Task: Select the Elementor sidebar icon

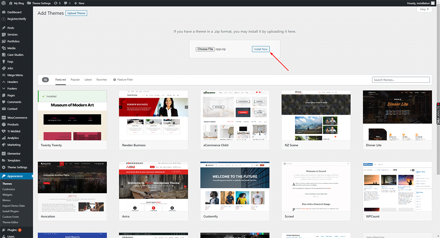Action: [4, 154]
